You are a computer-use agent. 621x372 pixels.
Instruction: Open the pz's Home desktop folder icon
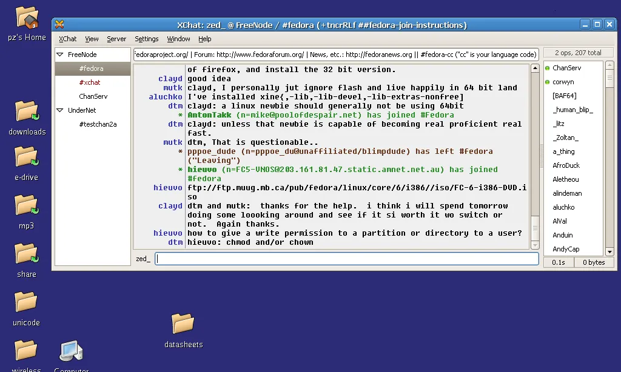pyautogui.click(x=27, y=18)
